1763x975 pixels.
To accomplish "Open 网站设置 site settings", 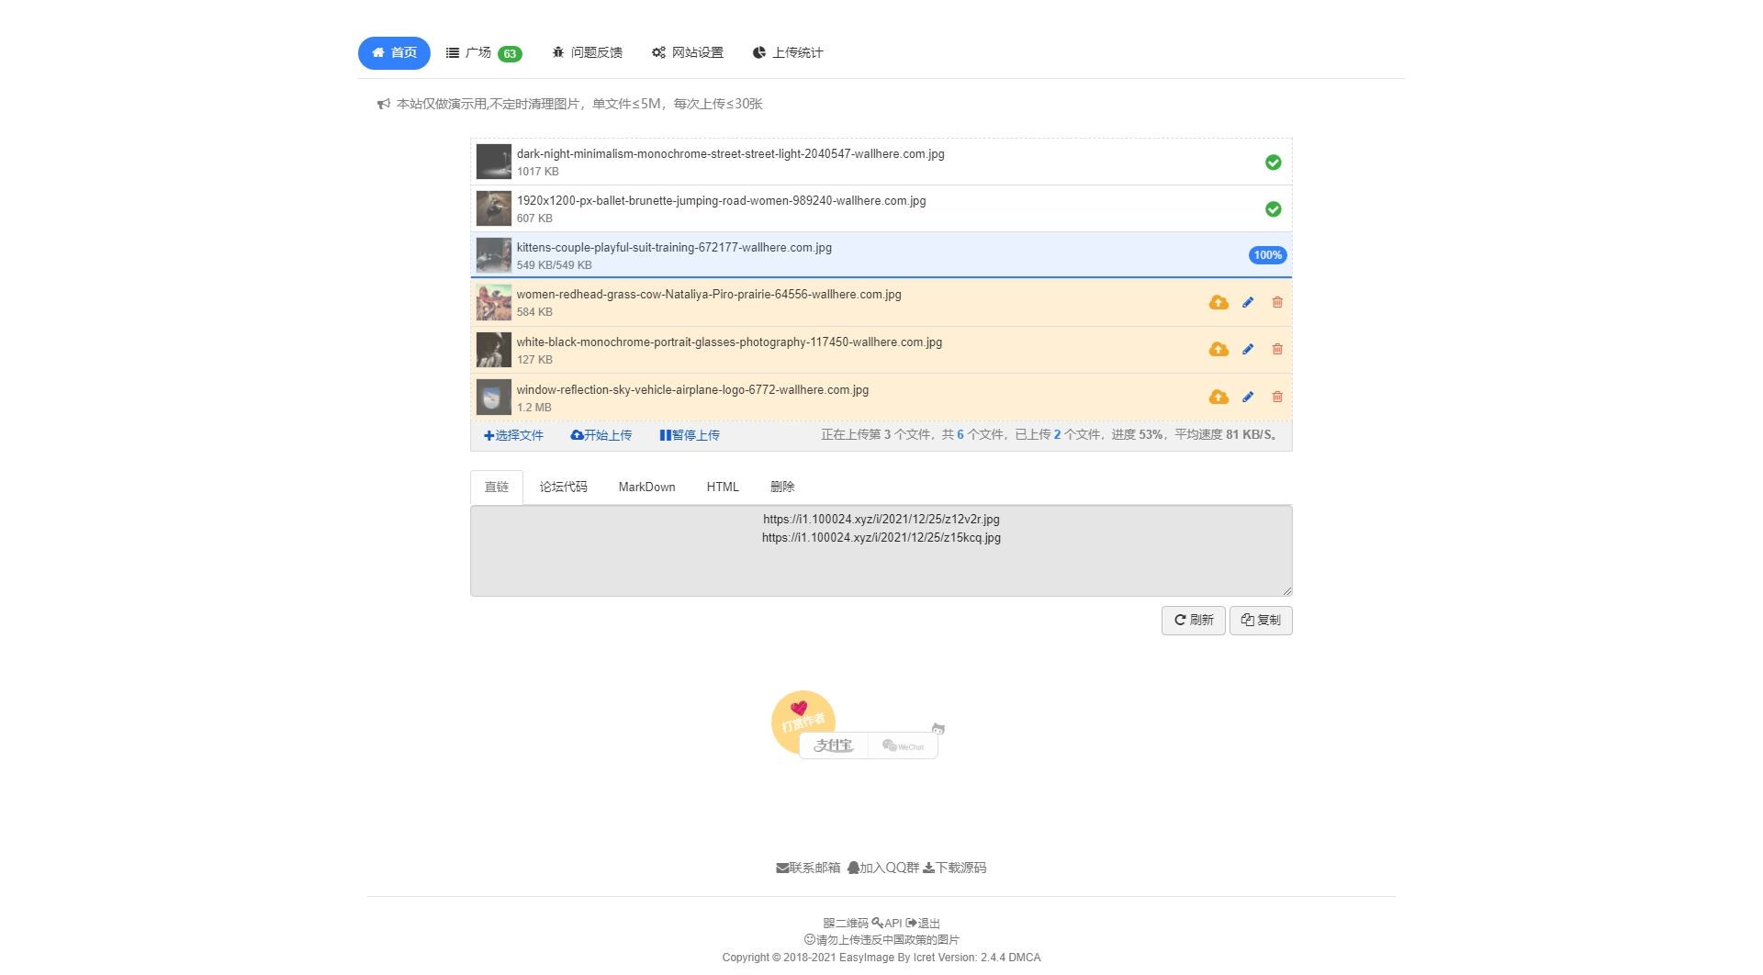I will pos(688,52).
